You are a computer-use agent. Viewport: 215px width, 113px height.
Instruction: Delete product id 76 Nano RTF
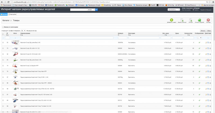coord(210,71)
